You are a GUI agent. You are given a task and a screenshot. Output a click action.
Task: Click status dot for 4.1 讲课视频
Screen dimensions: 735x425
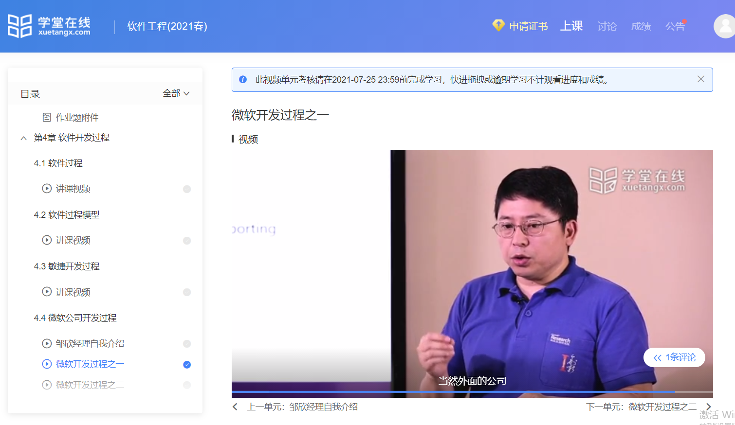(x=187, y=189)
